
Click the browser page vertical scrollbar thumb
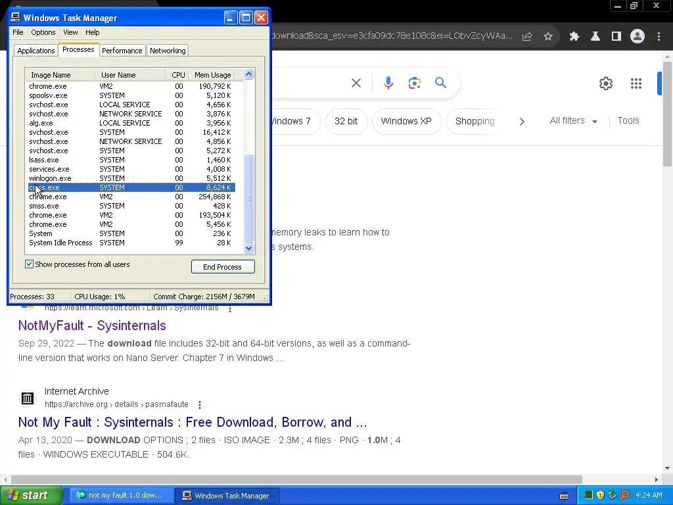pyautogui.click(x=668, y=114)
